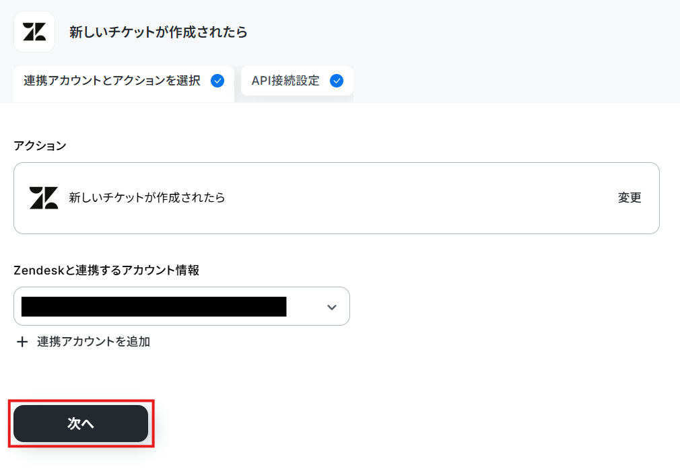680x473 pixels.
Task: Click the plus icon for 連携アカウントを追加
Action: (22, 342)
